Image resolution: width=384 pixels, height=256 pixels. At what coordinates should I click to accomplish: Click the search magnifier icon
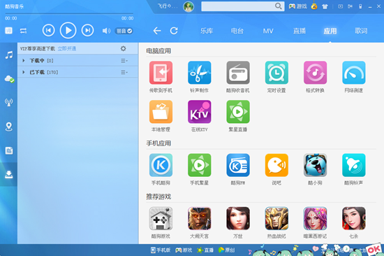point(278,6)
